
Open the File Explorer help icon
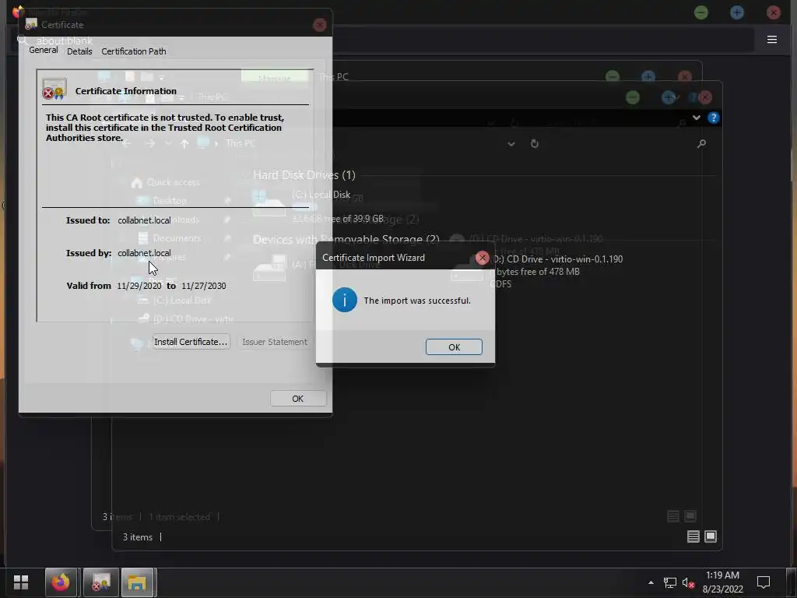pyautogui.click(x=713, y=118)
